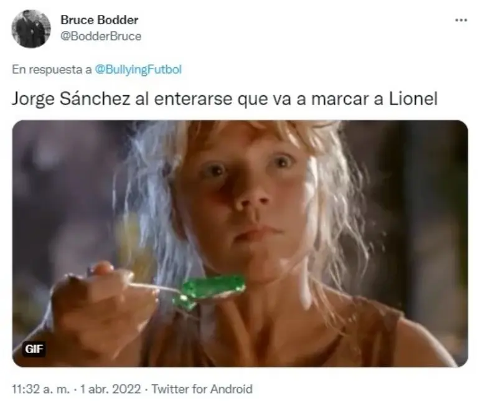Select the word Lionel in the tweet
Screen dimensions: 478x406
[x=413, y=98]
